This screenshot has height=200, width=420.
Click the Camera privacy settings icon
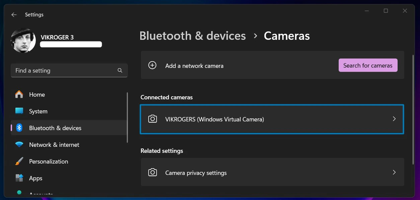[153, 172]
